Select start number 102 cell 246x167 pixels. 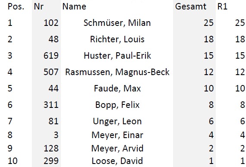(x=51, y=23)
